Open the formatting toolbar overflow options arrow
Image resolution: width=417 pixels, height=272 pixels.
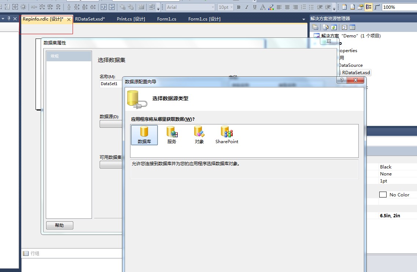click(x=334, y=8)
